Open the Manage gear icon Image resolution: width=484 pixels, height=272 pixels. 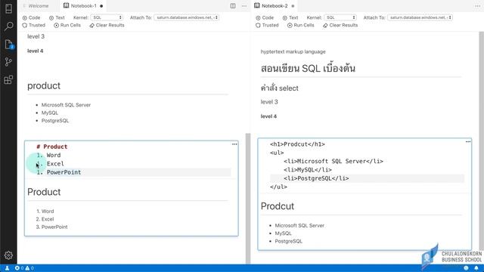8,255
